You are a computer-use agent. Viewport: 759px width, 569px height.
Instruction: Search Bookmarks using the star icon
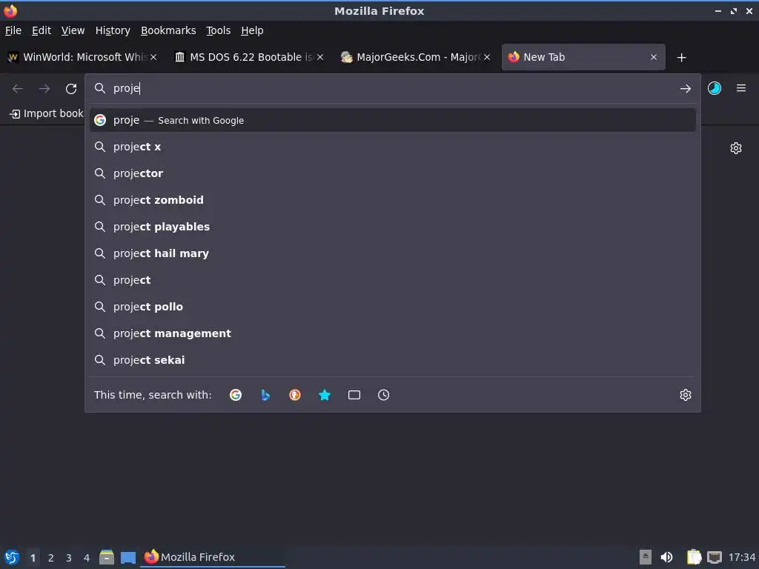[x=325, y=395]
